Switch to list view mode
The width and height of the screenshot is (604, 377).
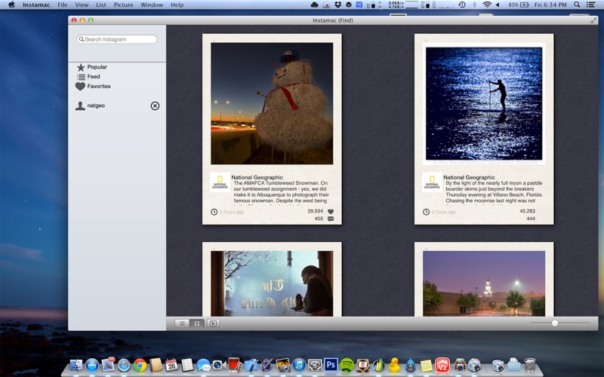[x=182, y=323]
